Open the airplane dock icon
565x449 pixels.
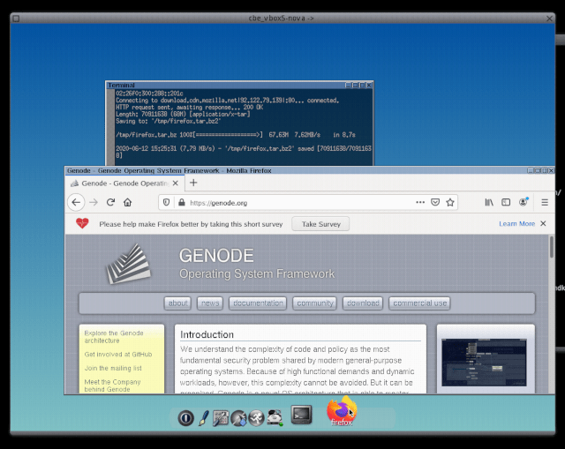tap(238, 418)
